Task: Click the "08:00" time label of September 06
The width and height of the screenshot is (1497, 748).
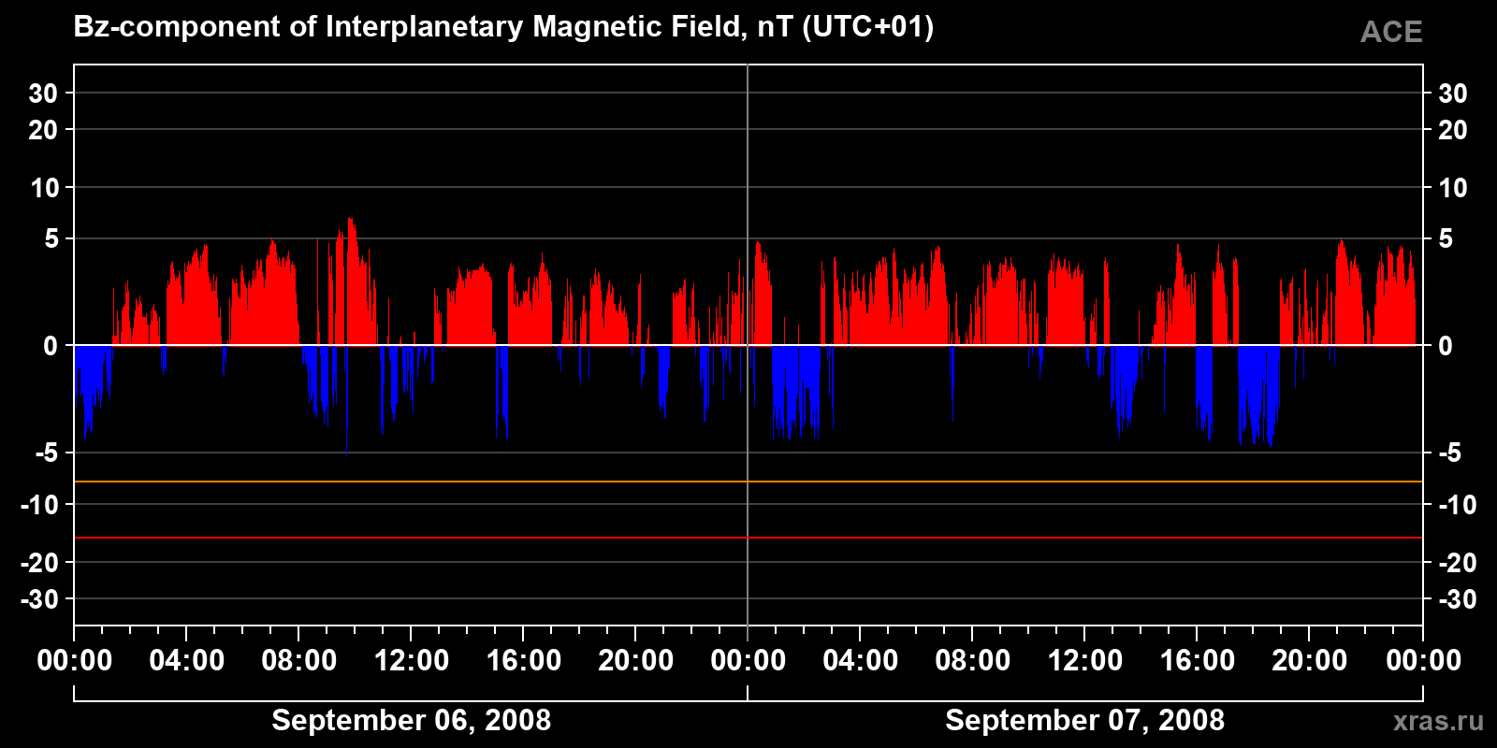Action: [x=299, y=660]
